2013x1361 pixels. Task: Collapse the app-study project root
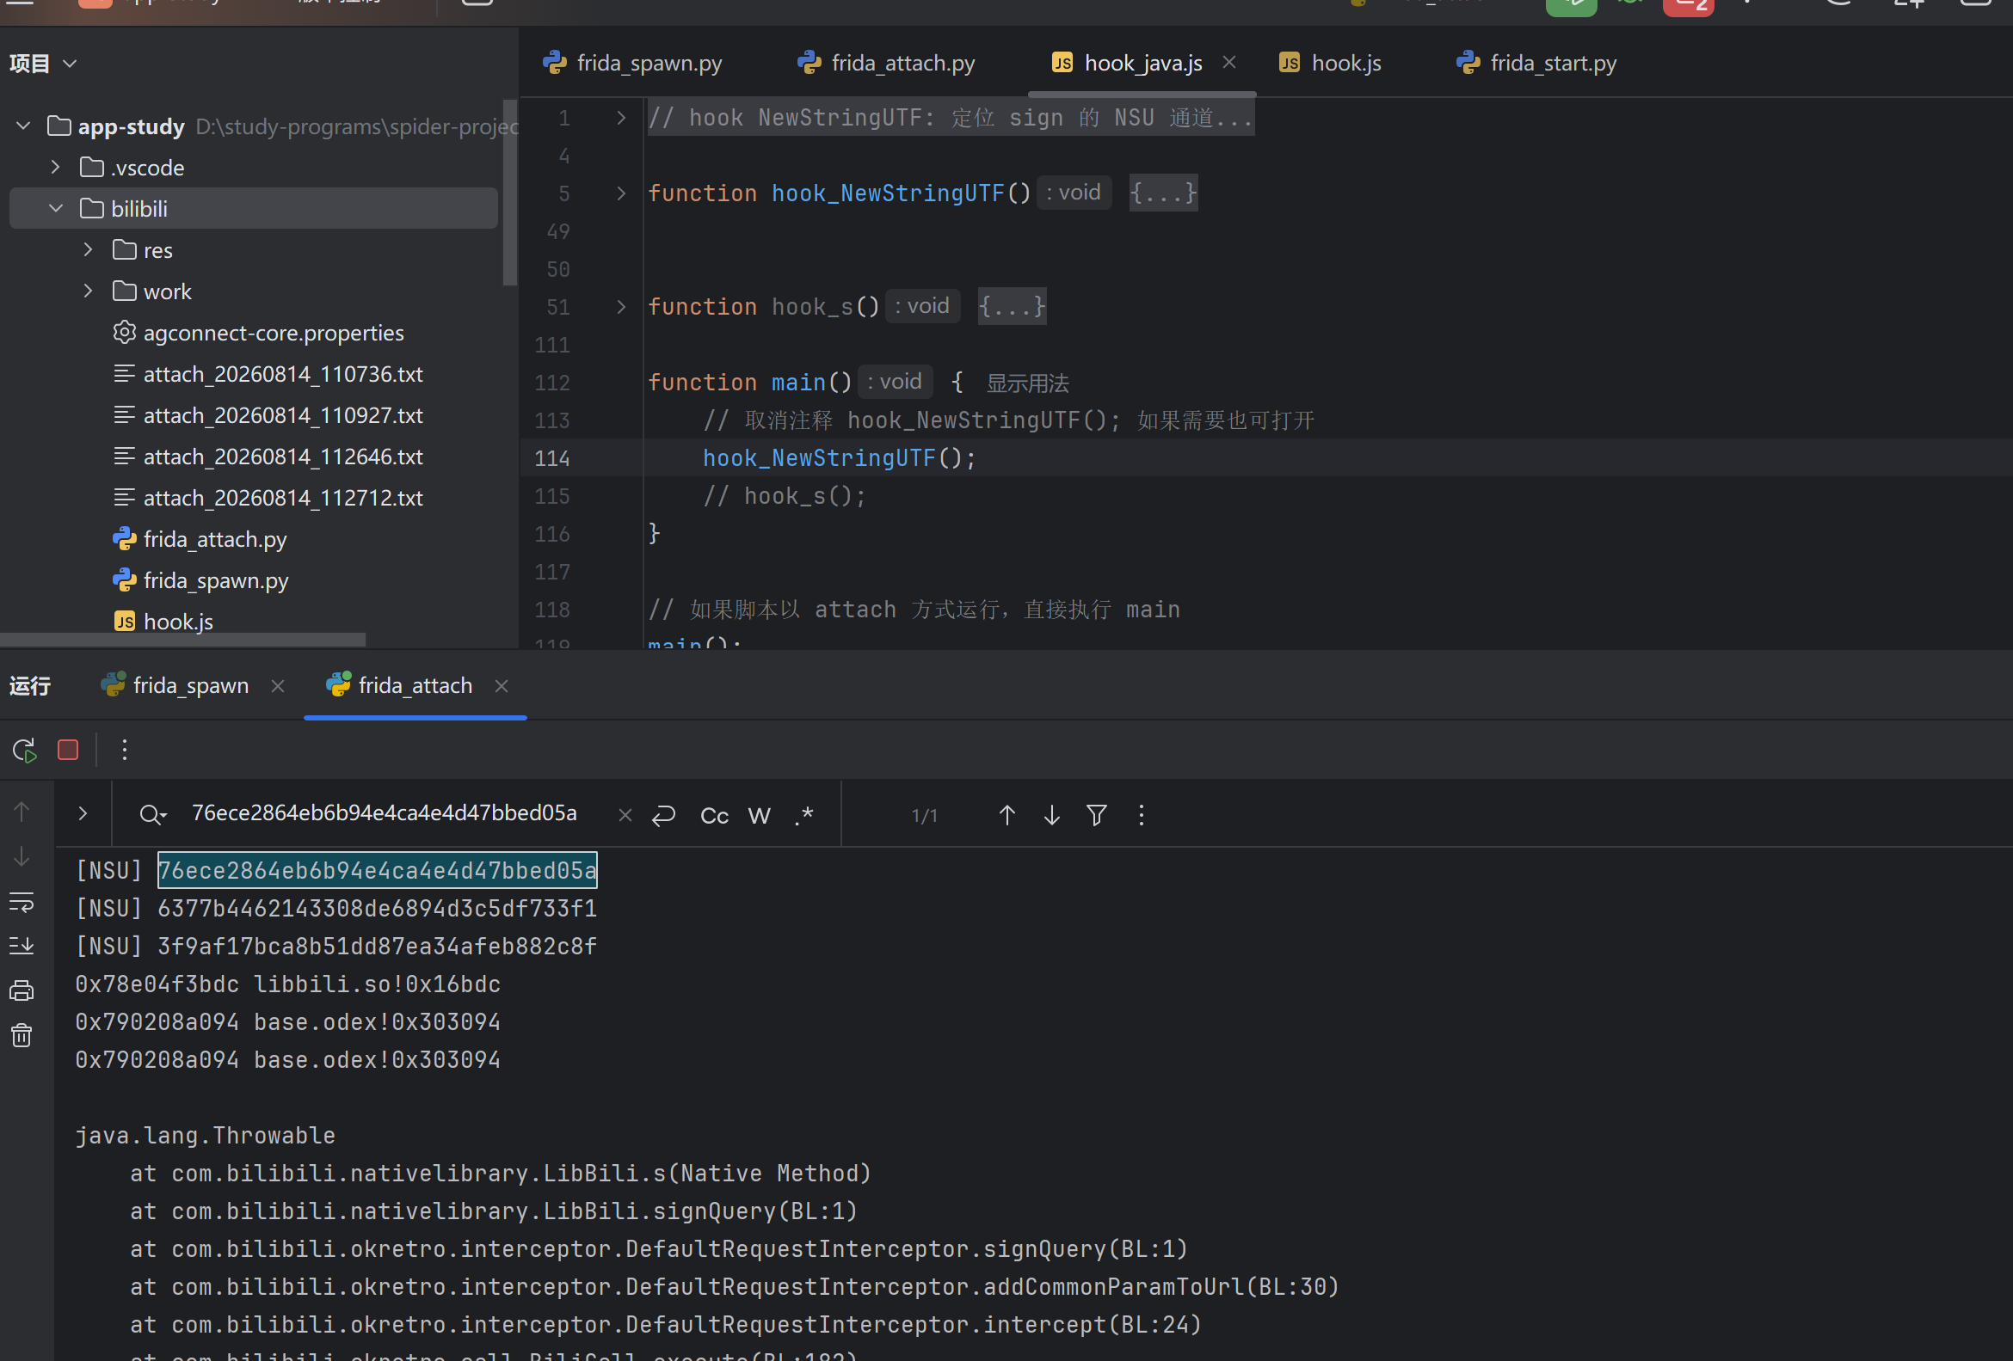click(x=23, y=126)
